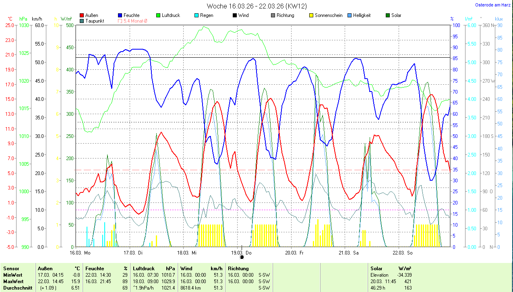Click the Taupunkt legend marker
Viewport: 513px width, 292px height.
point(82,21)
